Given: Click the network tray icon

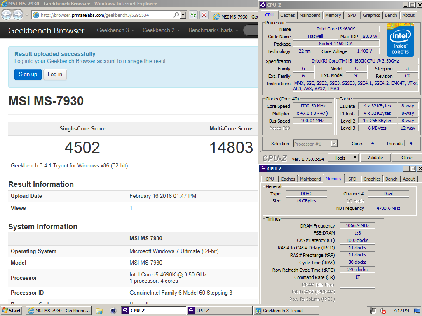Looking at the screenshot, I should (x=373, y=311).
